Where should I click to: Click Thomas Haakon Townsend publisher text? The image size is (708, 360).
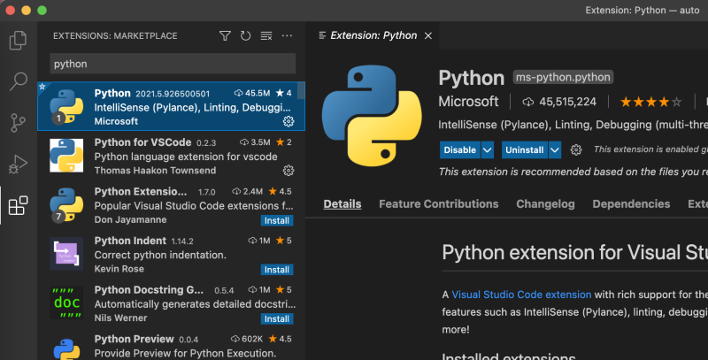click(156, 171)
